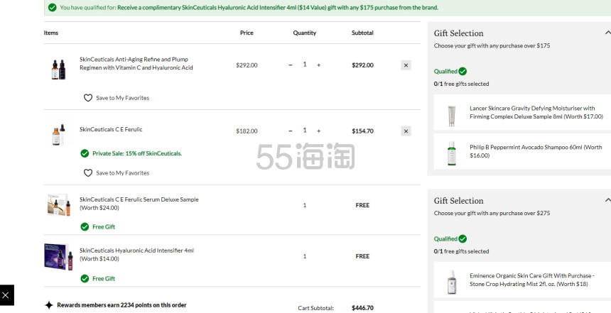Click Private Sale 15% off SkinCeuticals text
The height and width of the screenshot is (313, 611).
tap(137, 153)
